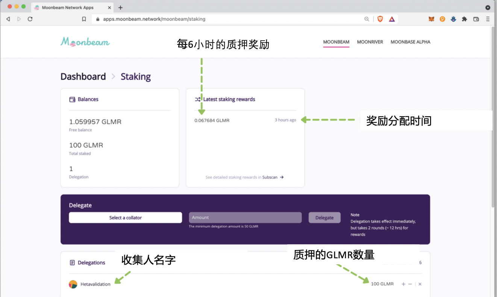
Task: Revoke Hetavalidation delegation with X
Action: [x=420, y=284]
